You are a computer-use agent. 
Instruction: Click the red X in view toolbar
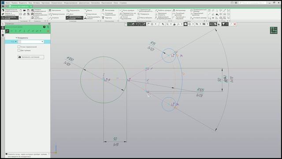click(x=235, y=24)
